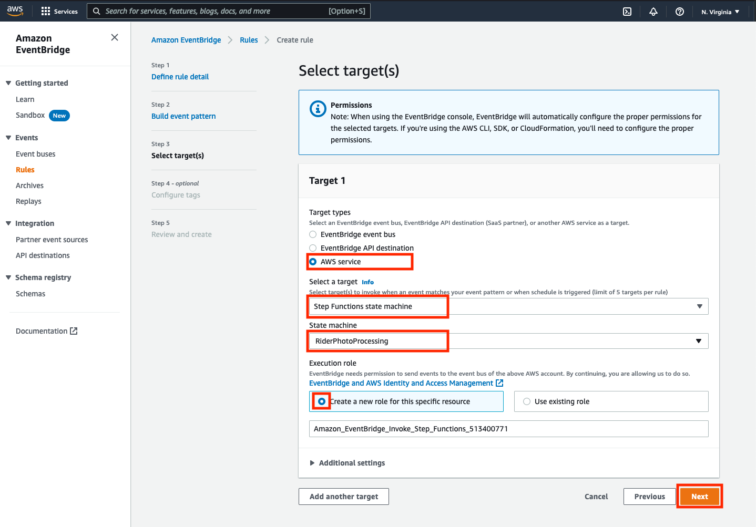This screenshot has height=527, width=756.
Task: Open Archives in the sidebar
Action: [x=29, y=185]
